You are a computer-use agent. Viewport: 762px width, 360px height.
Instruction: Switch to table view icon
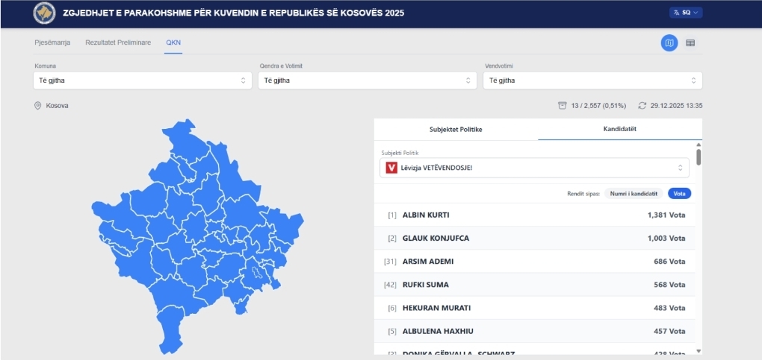(690, 43)
